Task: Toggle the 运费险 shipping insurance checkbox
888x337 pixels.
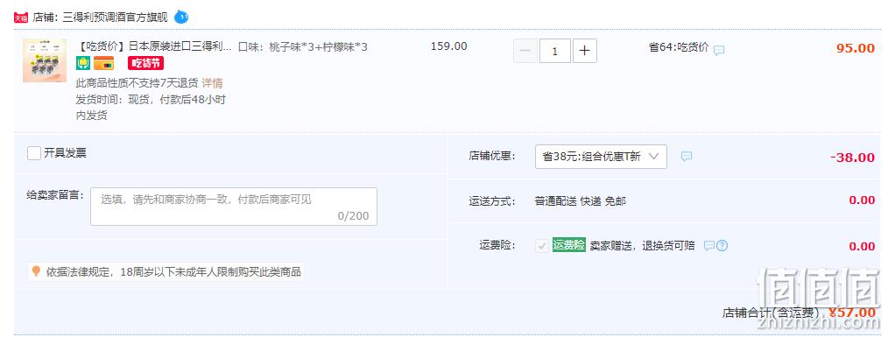Action: click(542, 246)
